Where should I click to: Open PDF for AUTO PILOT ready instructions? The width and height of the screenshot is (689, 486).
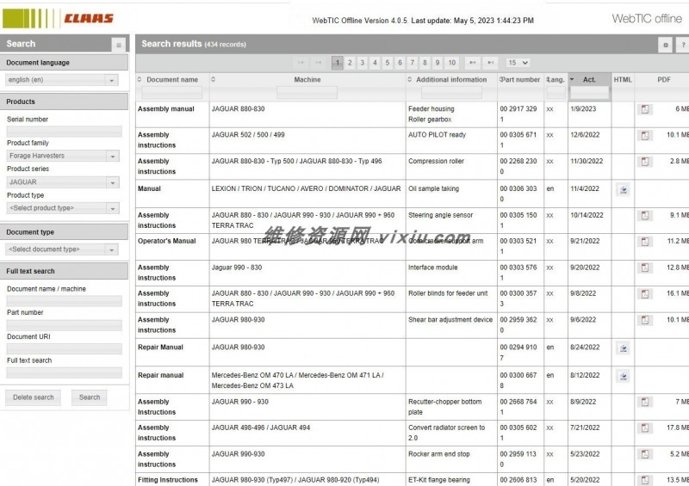coord(644,136)
